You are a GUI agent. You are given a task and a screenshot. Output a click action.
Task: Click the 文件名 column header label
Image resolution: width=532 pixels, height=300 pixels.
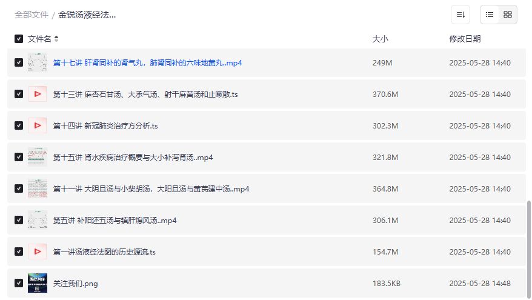39,39
